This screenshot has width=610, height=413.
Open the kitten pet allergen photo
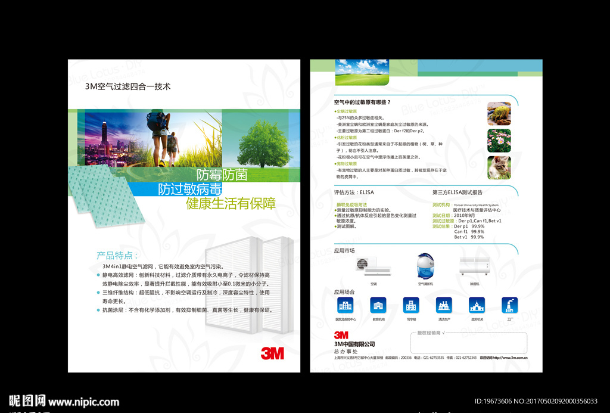point(499,168)
